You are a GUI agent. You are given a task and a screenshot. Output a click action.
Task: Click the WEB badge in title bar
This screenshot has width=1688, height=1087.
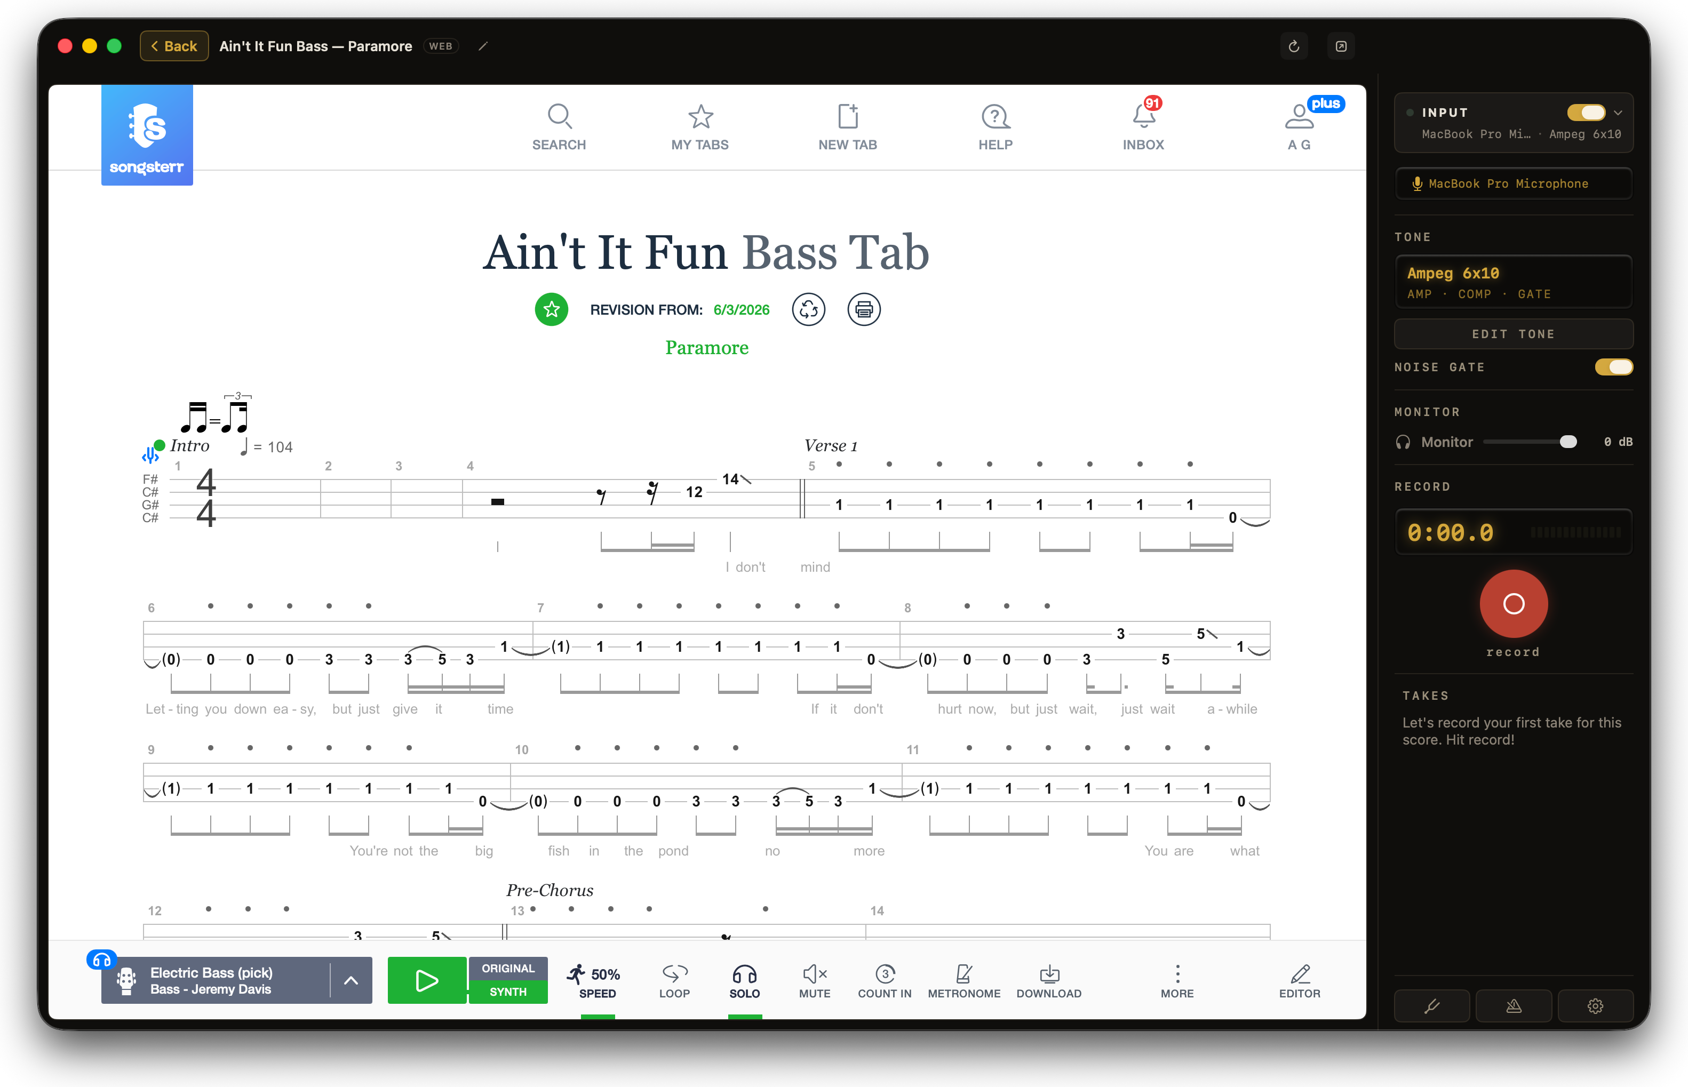pyautogui.click(x=441, y=46)
